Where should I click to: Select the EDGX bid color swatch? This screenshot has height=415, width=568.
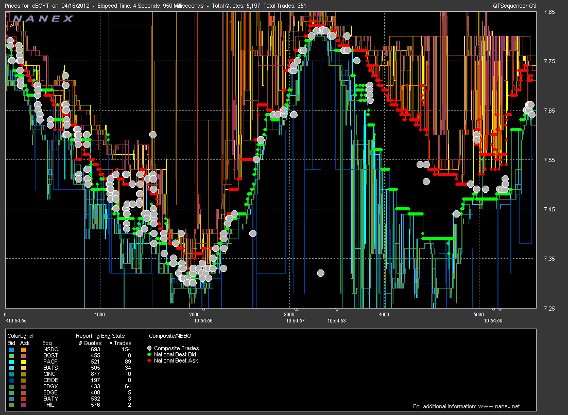[11, 386]
